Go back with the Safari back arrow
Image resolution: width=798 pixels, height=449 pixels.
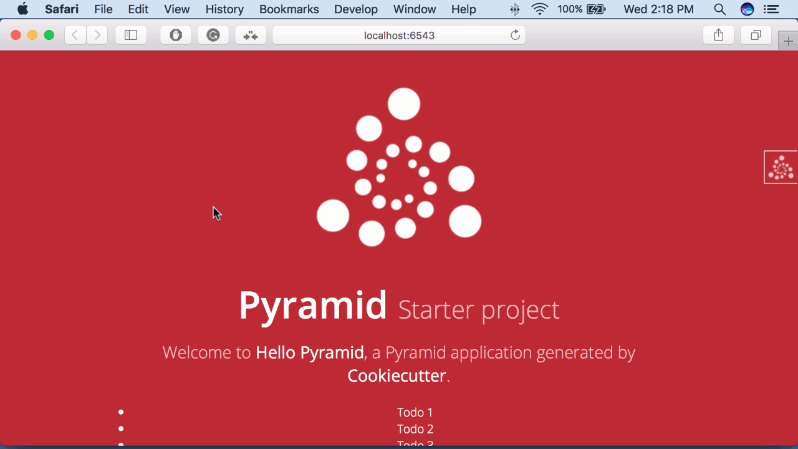[x=75, y=36]
